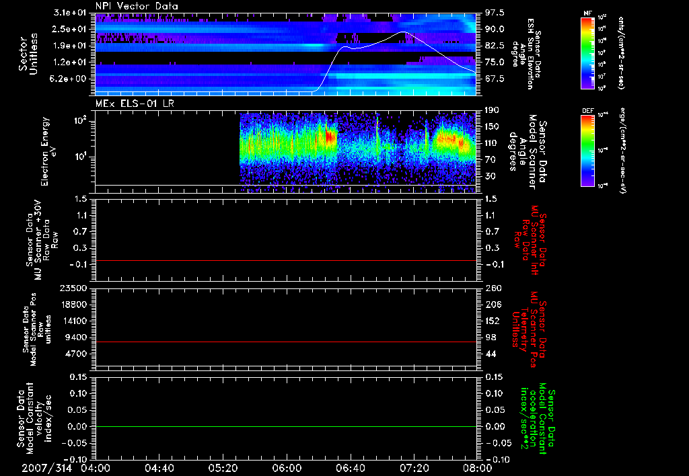The height and width of the screenshot is (476, 689).
Task: Click the 44 telemetry tick label
Action: [490, 354]
